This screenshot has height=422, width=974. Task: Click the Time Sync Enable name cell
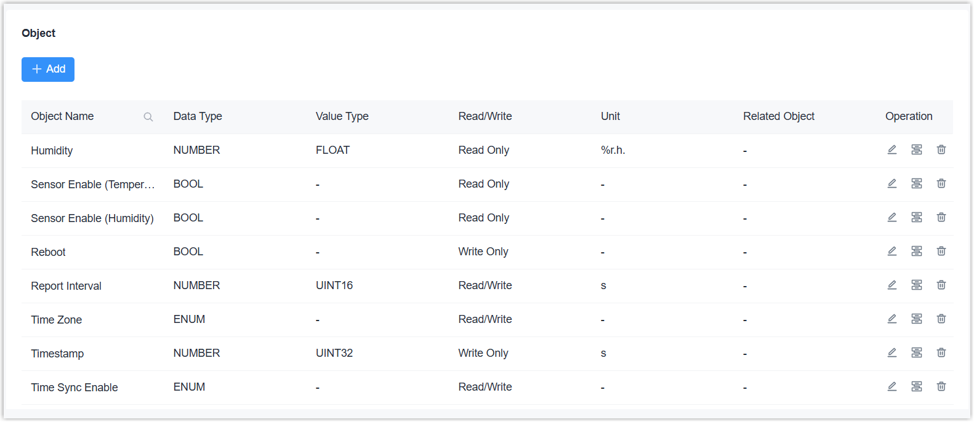[74, 388]
